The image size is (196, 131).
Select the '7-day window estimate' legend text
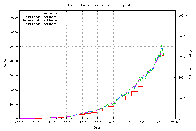(40, 20)
